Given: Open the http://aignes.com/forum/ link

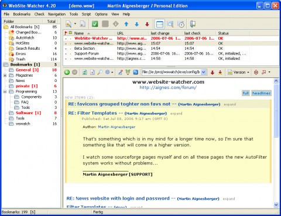Looking at the screenshot, I should 168,88.
